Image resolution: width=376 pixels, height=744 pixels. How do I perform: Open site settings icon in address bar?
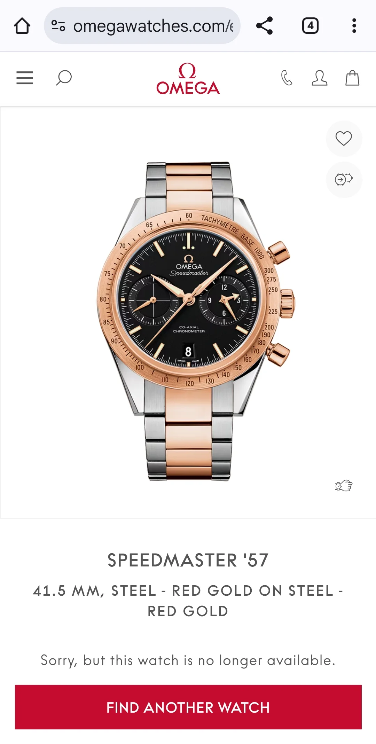click(58, 26)
